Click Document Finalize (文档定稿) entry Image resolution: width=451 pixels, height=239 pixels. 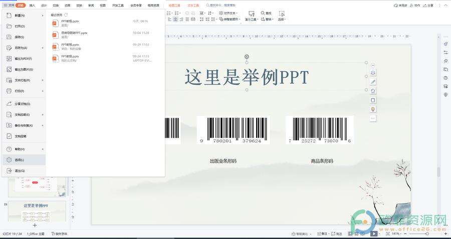[24, 136]
